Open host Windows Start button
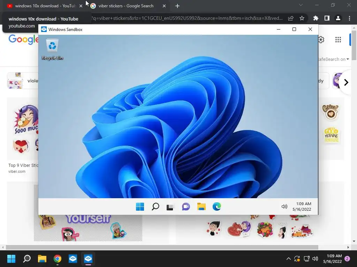 click(x=11, y=259)
